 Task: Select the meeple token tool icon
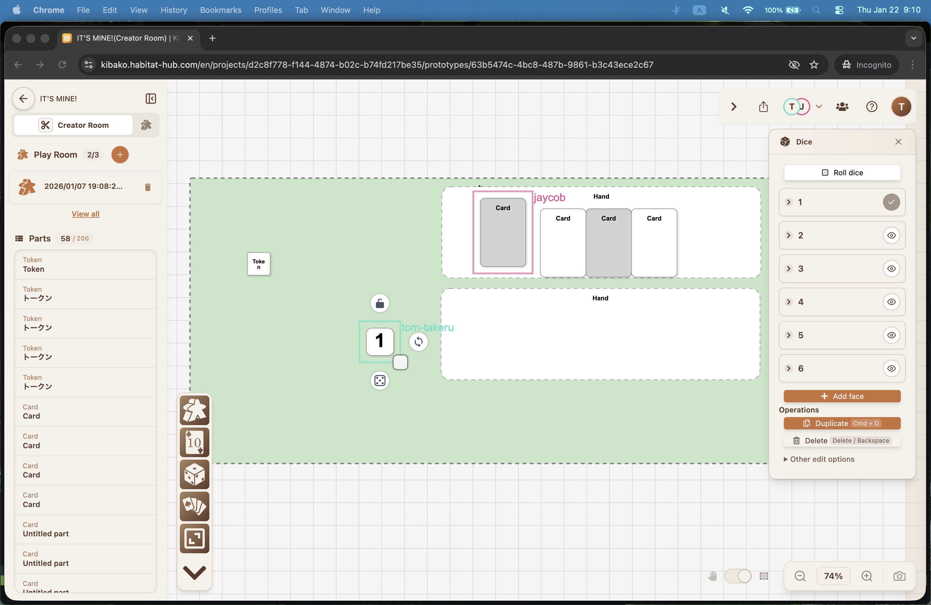click(x=194, y=410)
